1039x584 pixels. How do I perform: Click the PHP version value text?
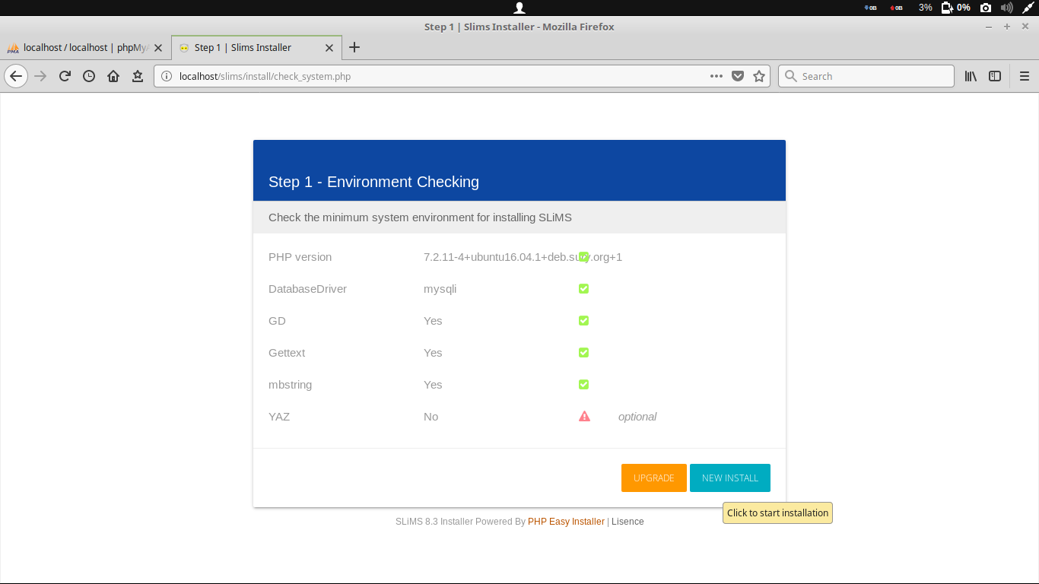523,257
